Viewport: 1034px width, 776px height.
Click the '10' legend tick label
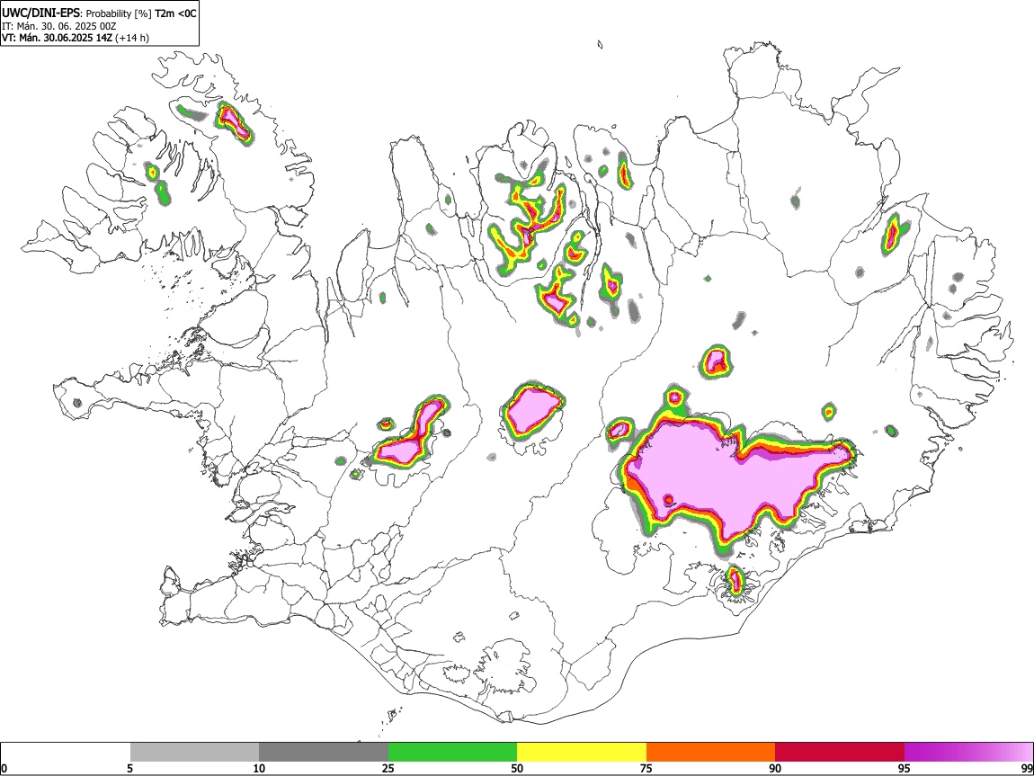[259, 768]
